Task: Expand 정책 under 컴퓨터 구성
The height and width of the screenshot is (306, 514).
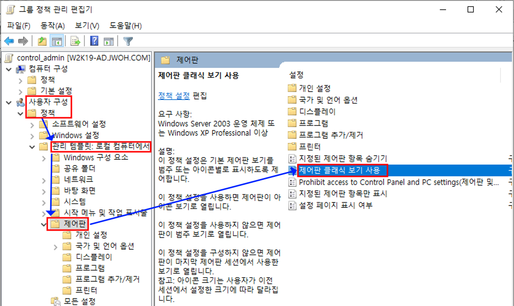Action: (x=20, y=80)
